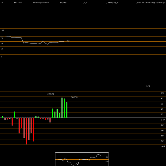Click the '40' label on the MR scale
The height and width of the screenshot is (166, 166).
[162, 109]
